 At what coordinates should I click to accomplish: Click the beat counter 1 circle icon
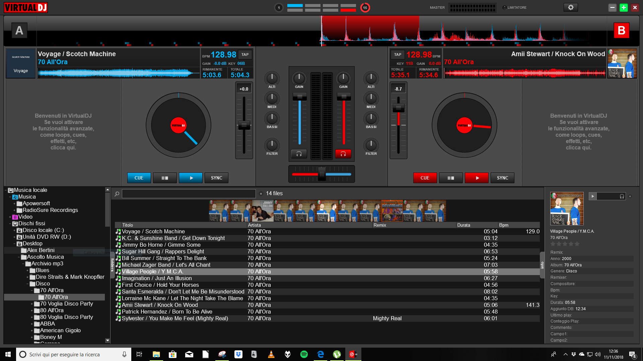click(x=279, y=7)
